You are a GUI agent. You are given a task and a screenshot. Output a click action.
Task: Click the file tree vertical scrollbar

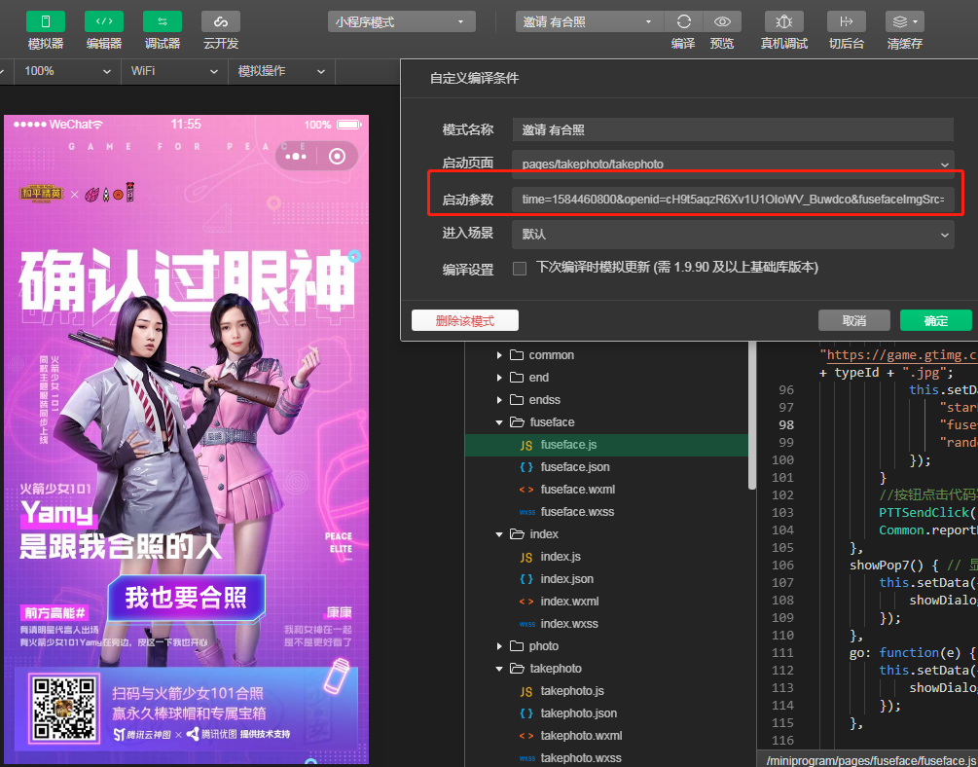pyautogui.click(x=752, y=415)
